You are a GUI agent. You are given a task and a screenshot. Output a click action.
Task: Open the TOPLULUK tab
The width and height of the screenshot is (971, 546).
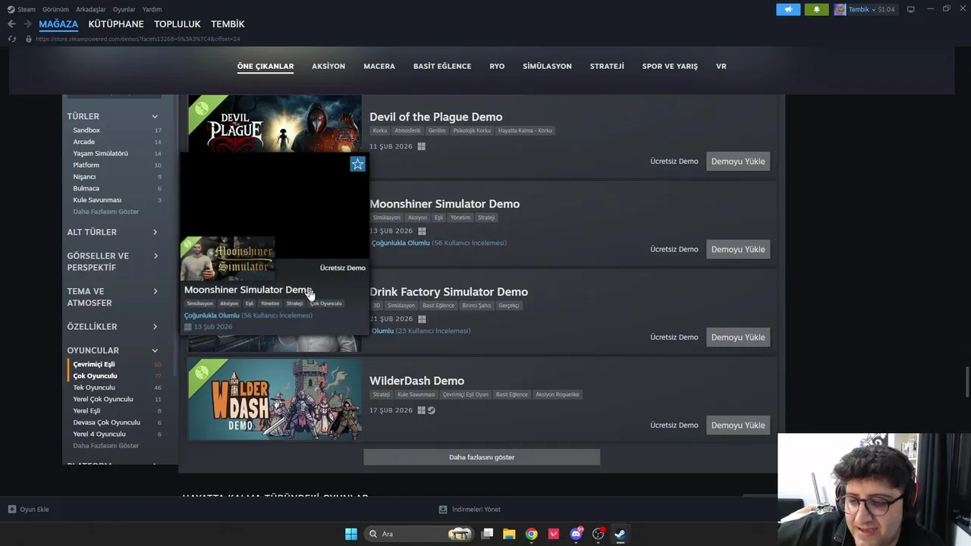pos(177,24)
